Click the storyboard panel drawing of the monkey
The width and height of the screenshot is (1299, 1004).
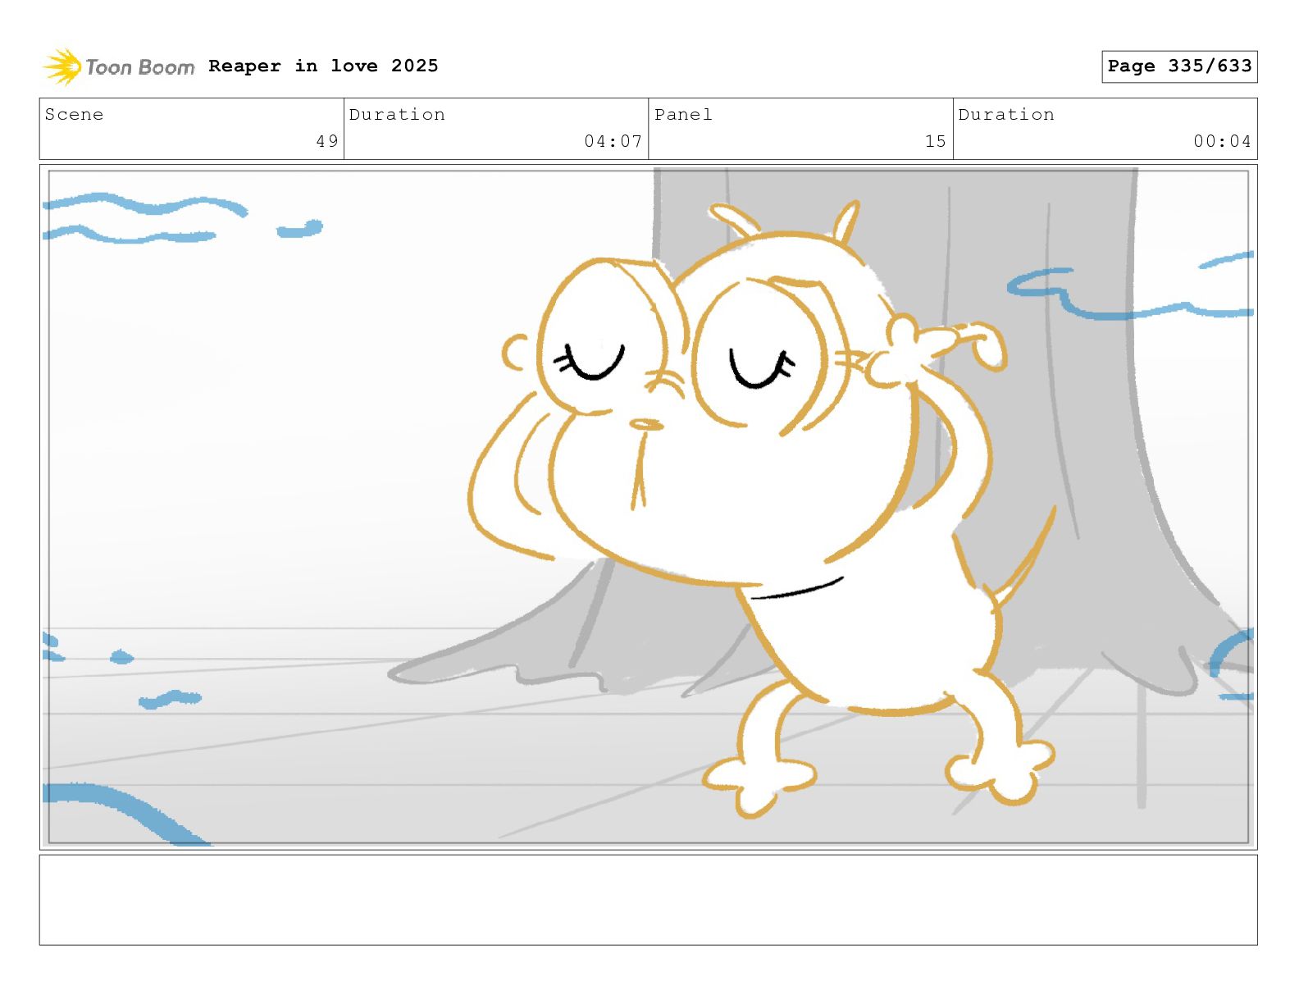click(648, 507)
